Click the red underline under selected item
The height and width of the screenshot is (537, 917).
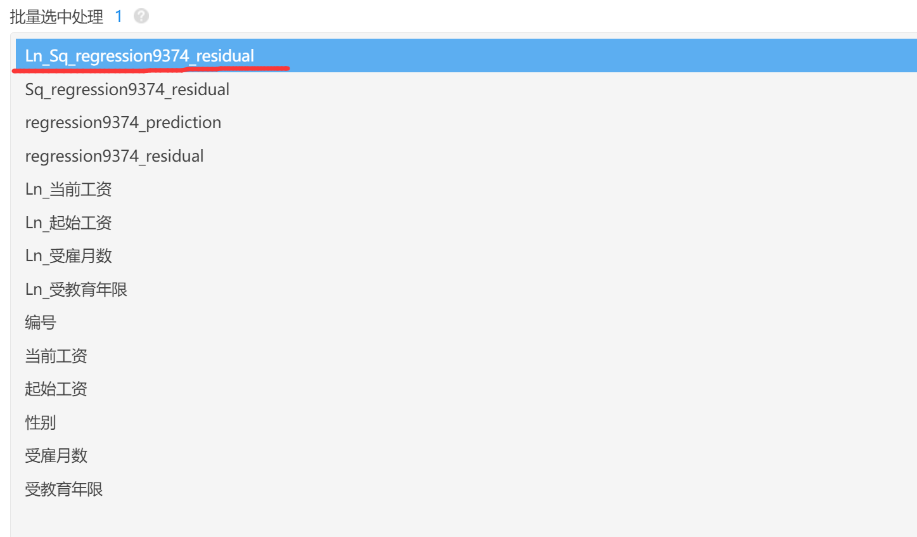pyautogui.click(x=151, y=68)
